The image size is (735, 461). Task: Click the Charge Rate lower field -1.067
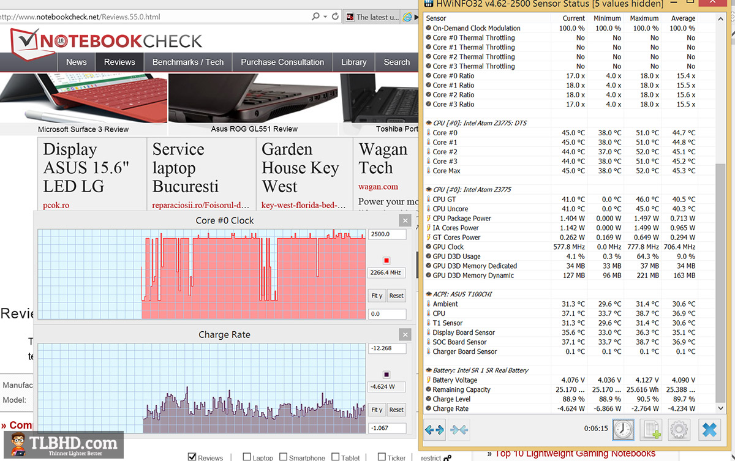click(x=387, y=428)
